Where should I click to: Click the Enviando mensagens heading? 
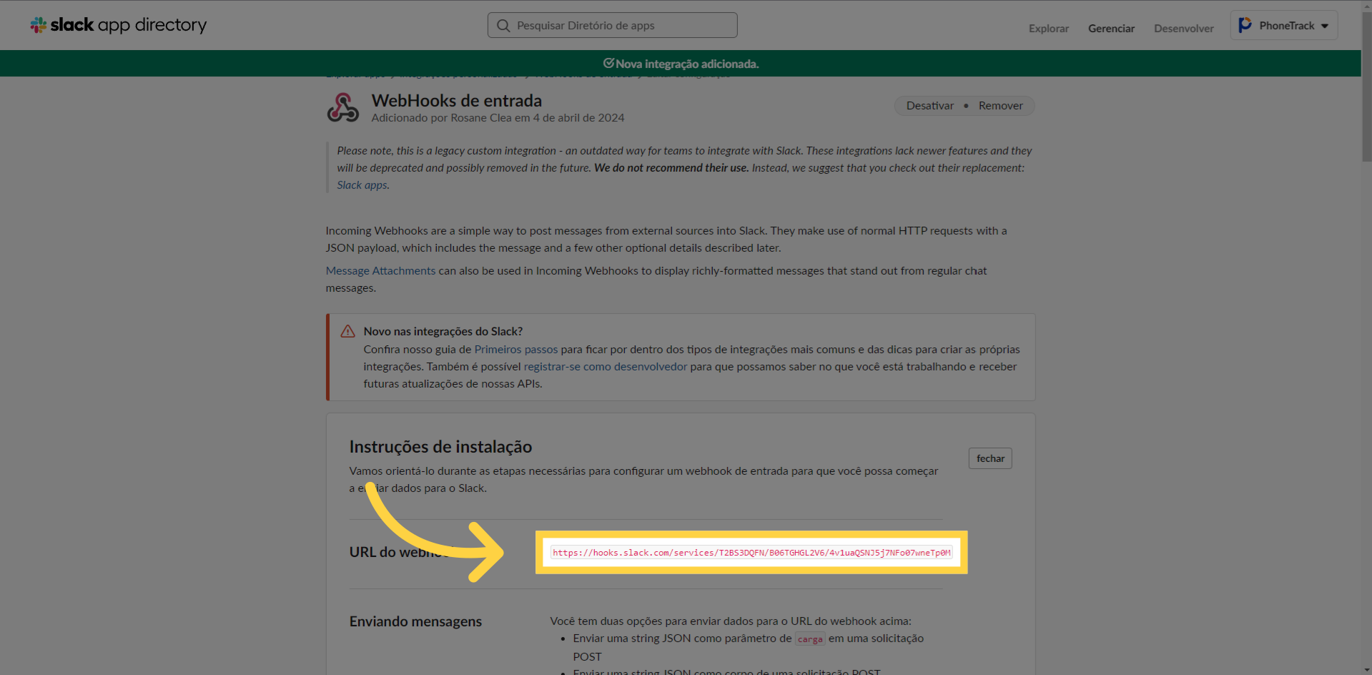click(415, 621)
